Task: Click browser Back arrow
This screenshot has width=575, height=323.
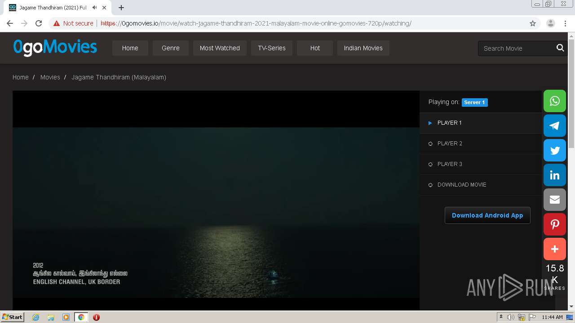Action: point(10,23)
